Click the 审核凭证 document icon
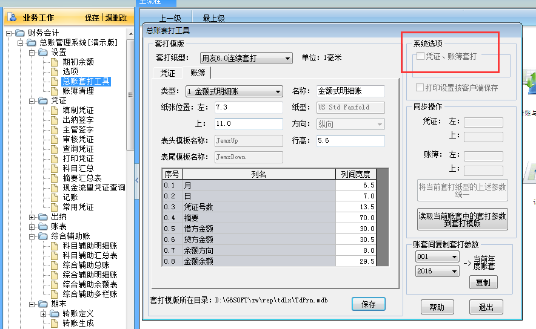 point(55,140)
